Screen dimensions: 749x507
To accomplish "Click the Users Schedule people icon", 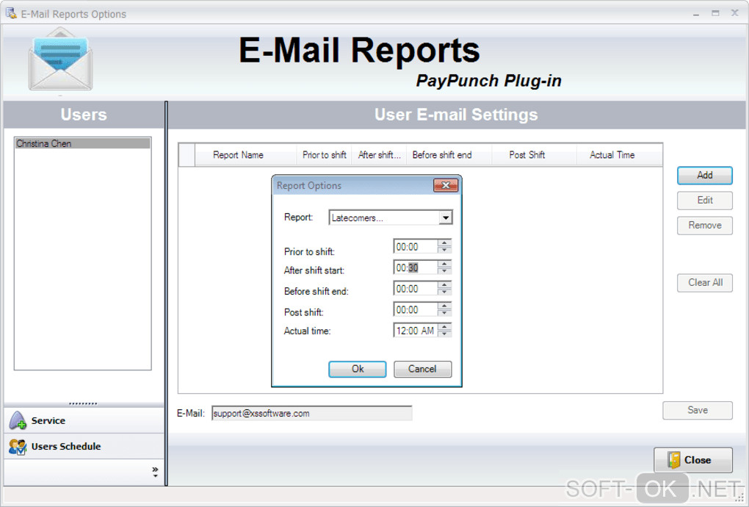I will pyautogui.click(x=18, y=446).
